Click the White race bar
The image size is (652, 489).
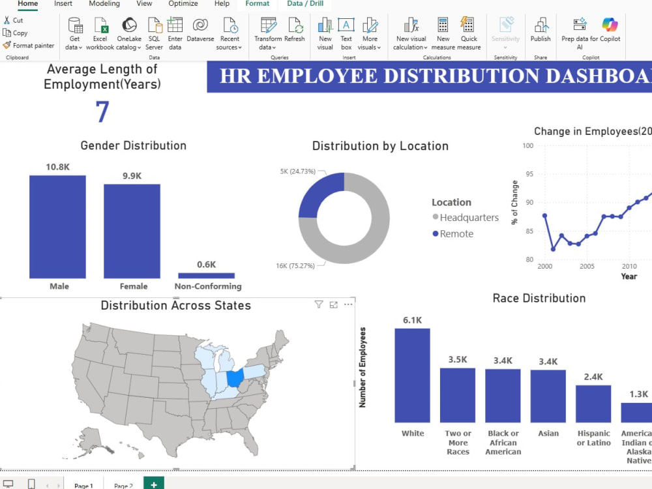pyautogui.click(x=413, y=376)
